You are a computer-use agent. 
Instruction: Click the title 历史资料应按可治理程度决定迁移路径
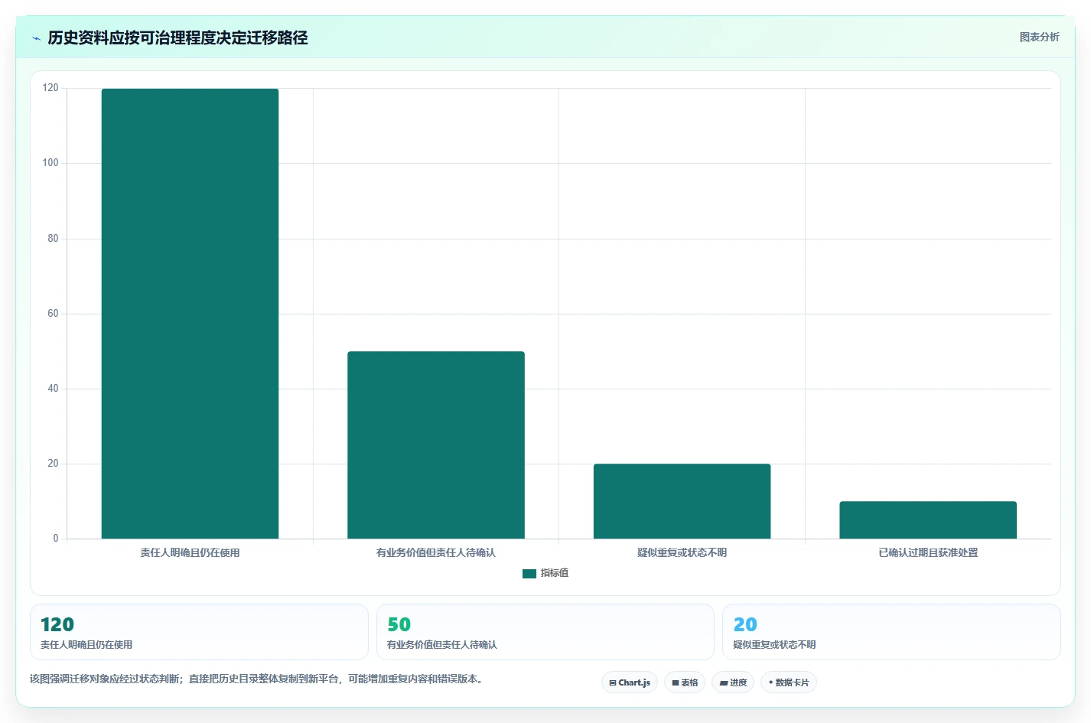177,38
